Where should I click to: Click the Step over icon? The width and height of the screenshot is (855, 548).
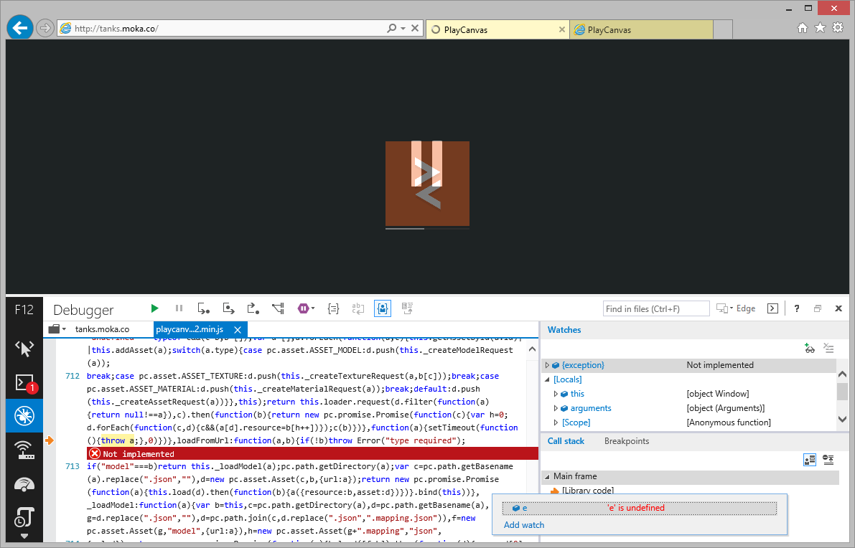228,309
